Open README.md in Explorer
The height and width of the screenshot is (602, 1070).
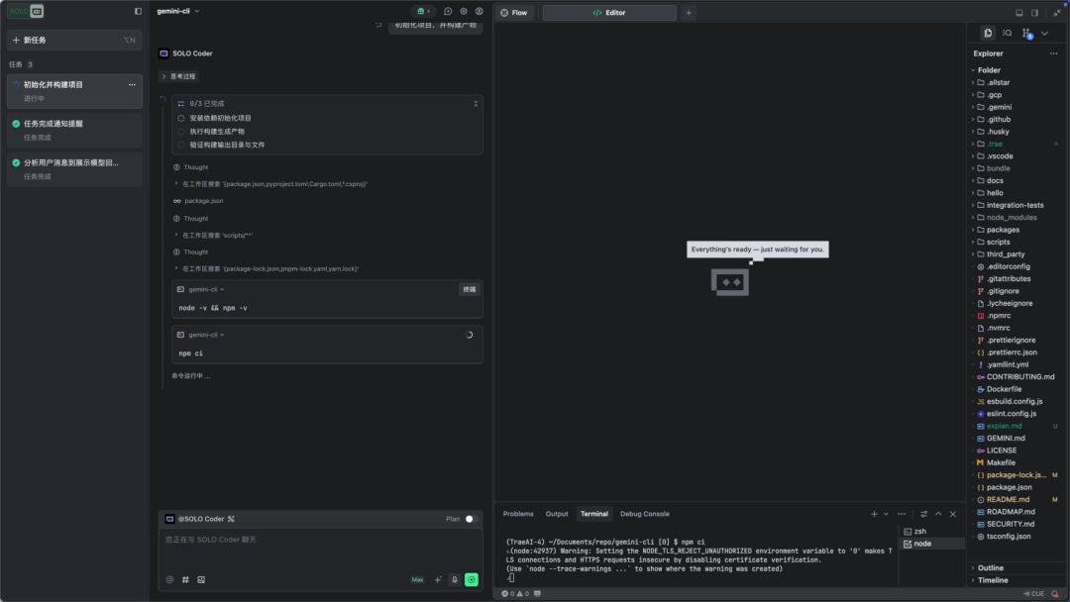pyautogui.click(x=1008, y=500)
